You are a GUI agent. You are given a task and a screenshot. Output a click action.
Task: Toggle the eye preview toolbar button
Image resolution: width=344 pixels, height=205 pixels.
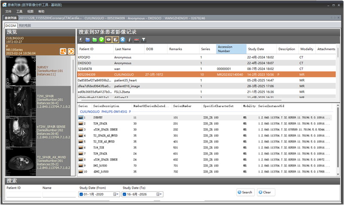pyautogui.click(x=108, y=40)
